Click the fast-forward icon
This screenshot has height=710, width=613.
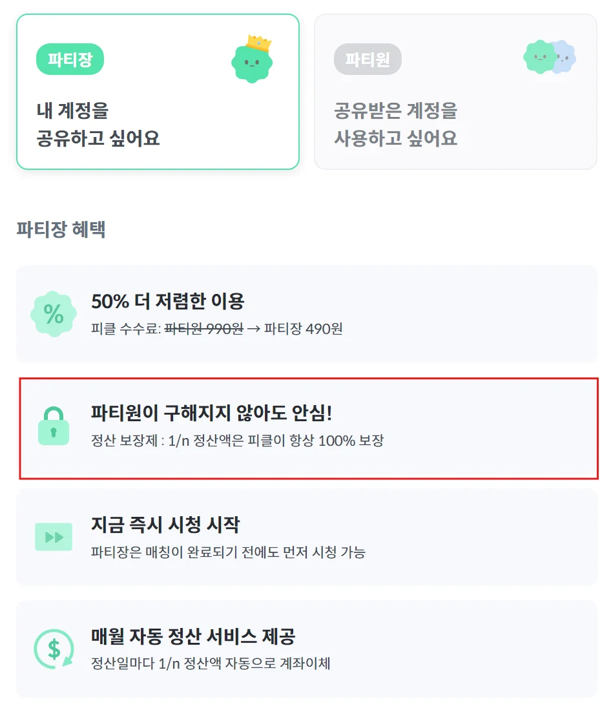(x=54, y=537)
